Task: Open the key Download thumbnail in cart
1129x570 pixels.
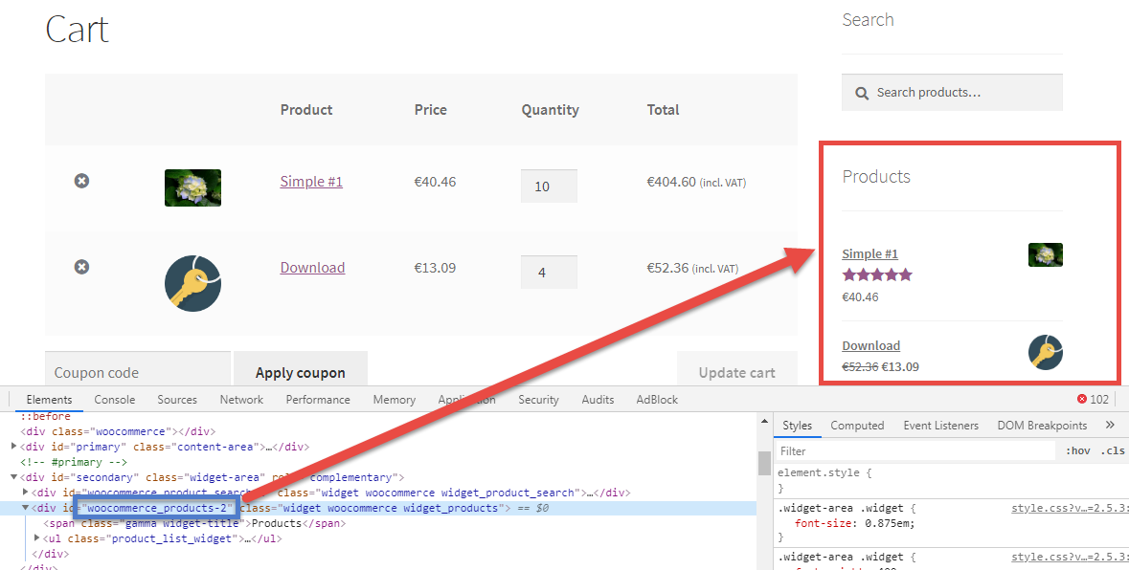Action: (x=193, y=283)
